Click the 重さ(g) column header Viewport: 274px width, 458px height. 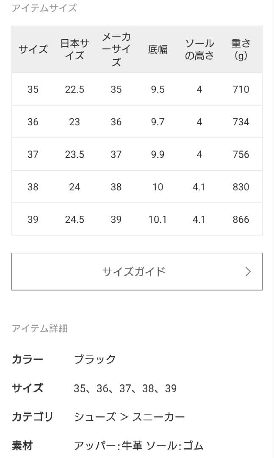pyautogui.click(x=240, y=49)
